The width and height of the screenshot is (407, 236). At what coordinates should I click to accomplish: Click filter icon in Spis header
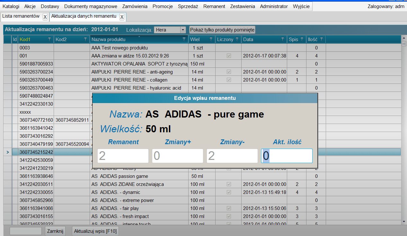click(302, 39)
